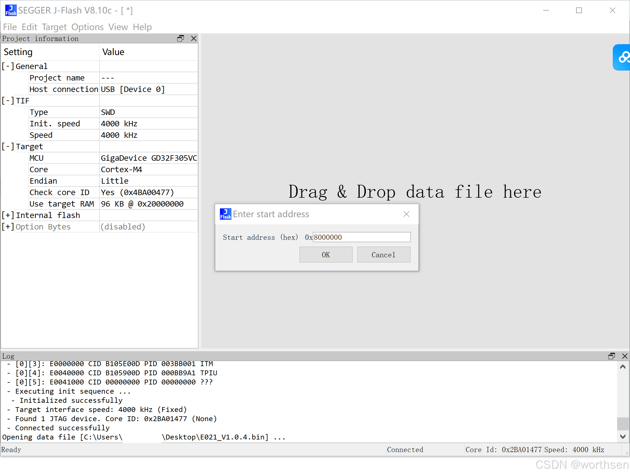This screenshot has width=630, height=475.
Task: Open the Target menu
Action: [54, 27]
